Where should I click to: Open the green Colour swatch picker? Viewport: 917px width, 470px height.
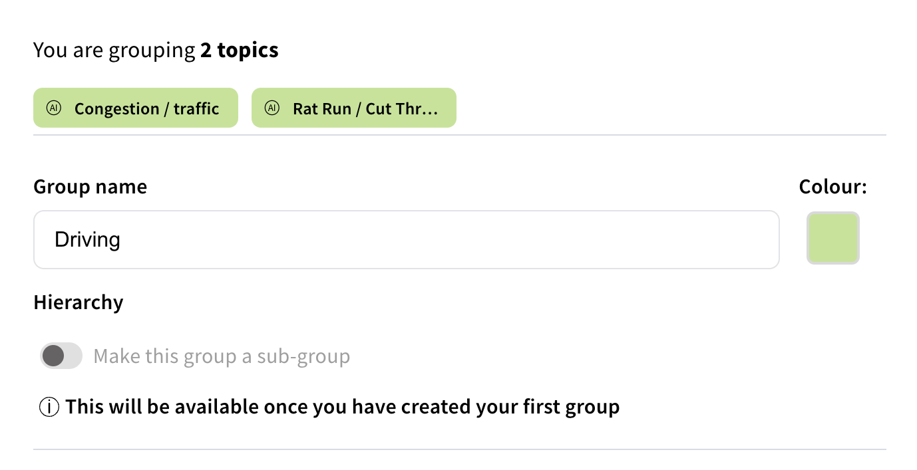tap(832, 238)
